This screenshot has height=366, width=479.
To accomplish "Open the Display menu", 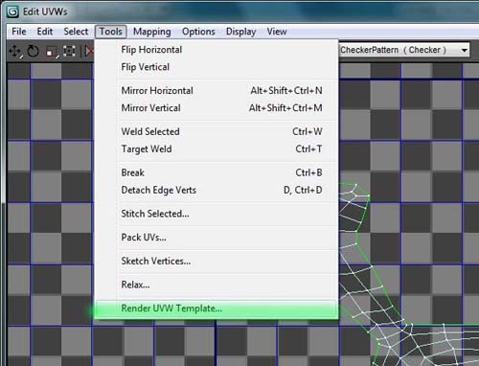I will tap(240, 32).
